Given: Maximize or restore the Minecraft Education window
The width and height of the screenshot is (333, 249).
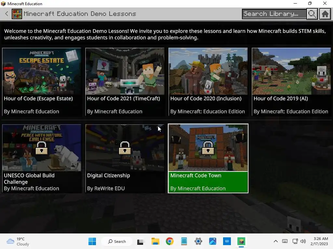Looking at the screenshot, I should click(x=310, y=3).
